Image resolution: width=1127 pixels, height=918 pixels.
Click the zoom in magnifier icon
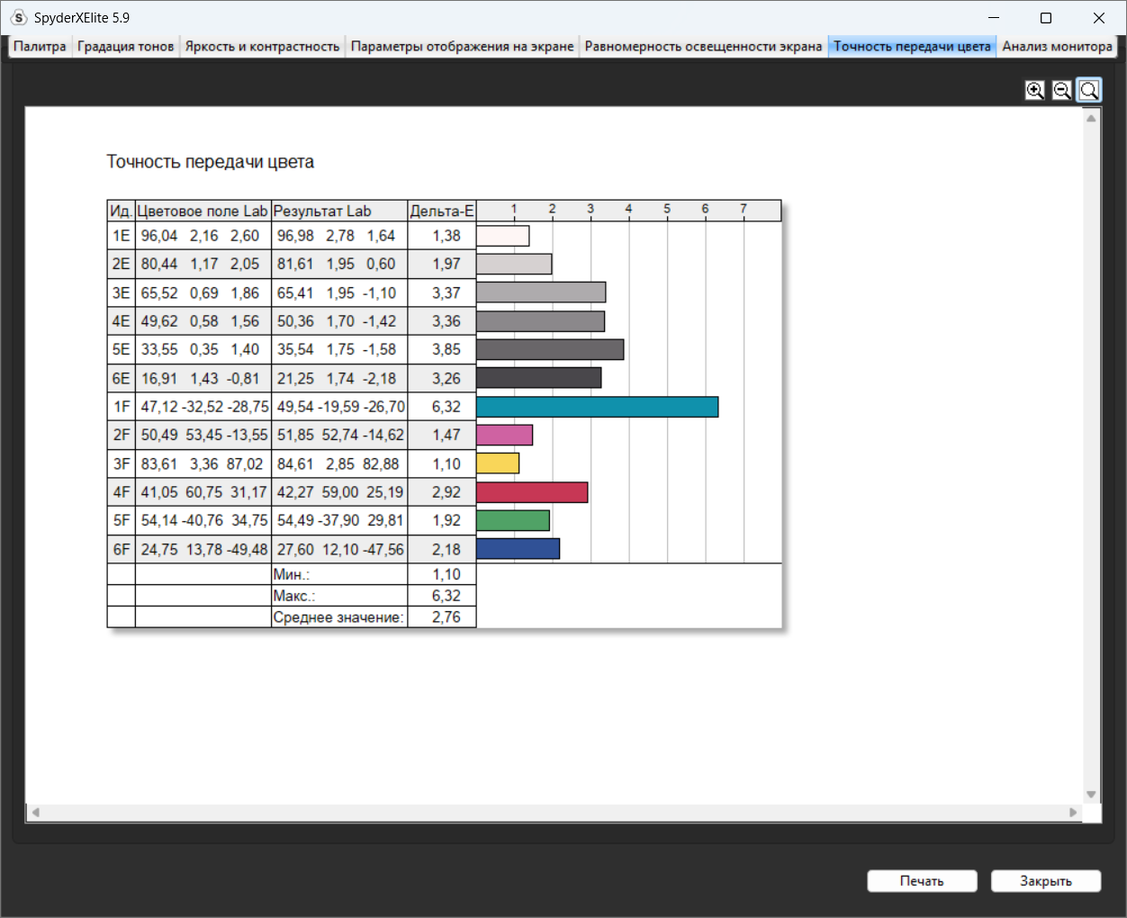1035,90
